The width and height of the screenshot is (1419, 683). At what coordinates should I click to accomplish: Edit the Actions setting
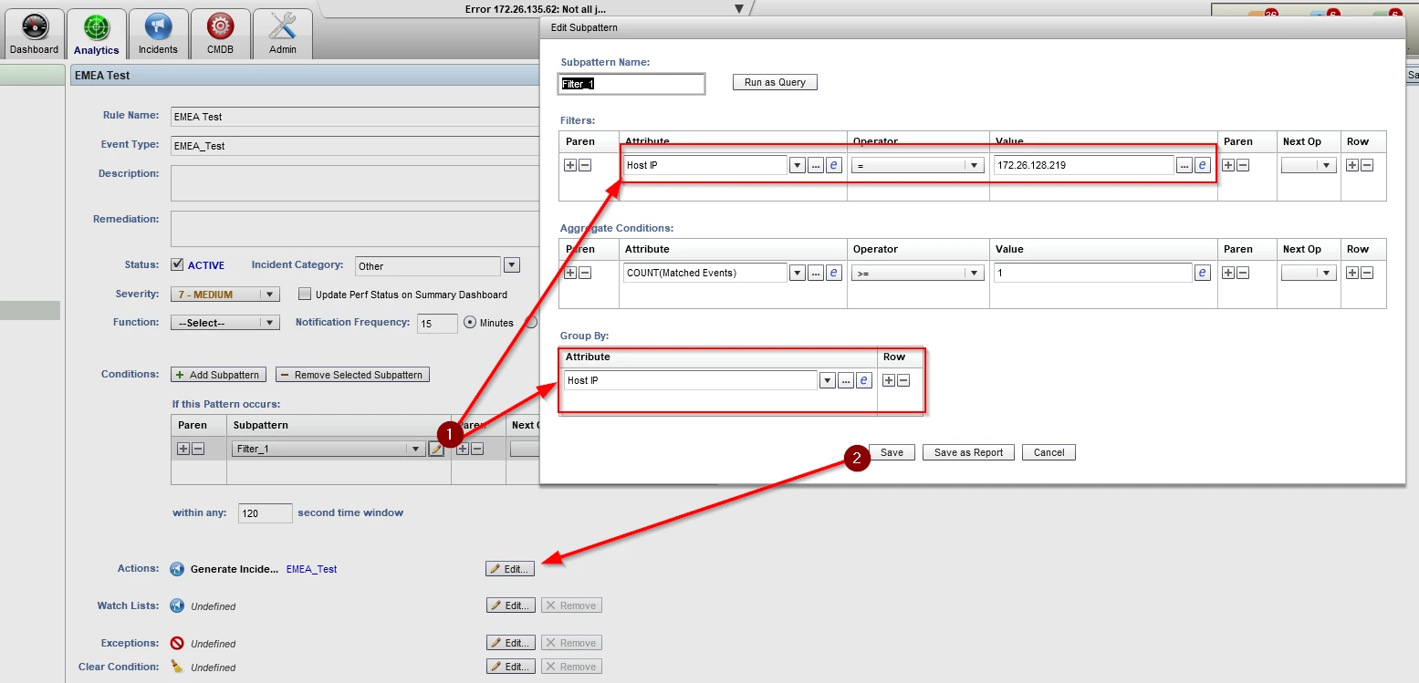[x=510, y=569]
